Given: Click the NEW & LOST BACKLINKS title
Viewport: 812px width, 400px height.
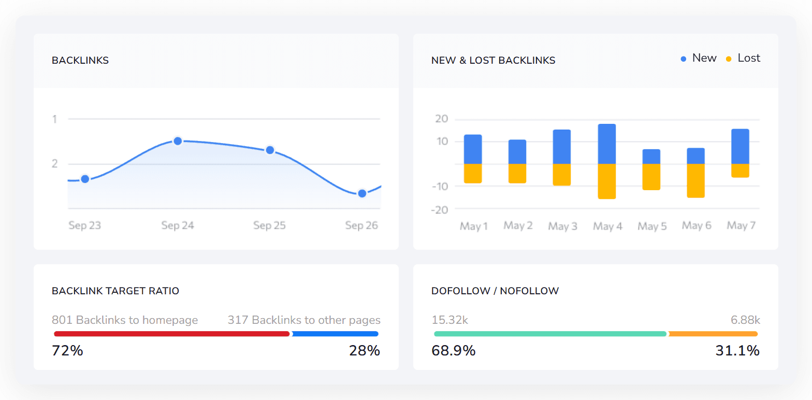Looking at the screenshot, I should click(493, 61).
